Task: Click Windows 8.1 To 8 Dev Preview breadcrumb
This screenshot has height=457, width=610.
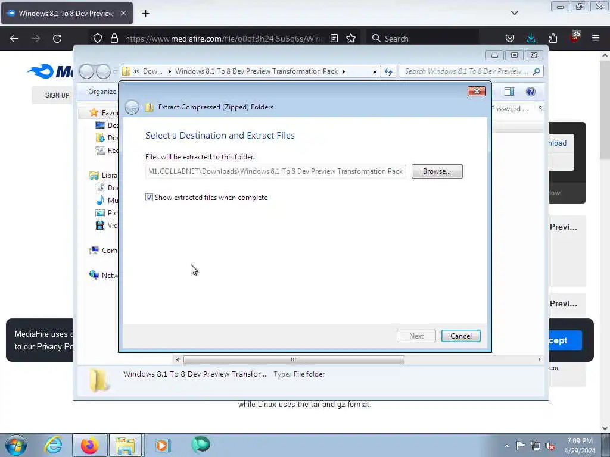Action: click(256, 71)
